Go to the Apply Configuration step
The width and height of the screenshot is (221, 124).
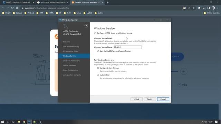coord(70,70)
